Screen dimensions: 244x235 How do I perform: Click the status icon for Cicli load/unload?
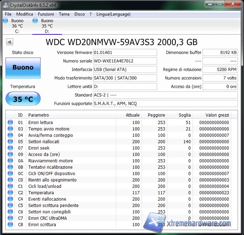[x=10, y=186]
